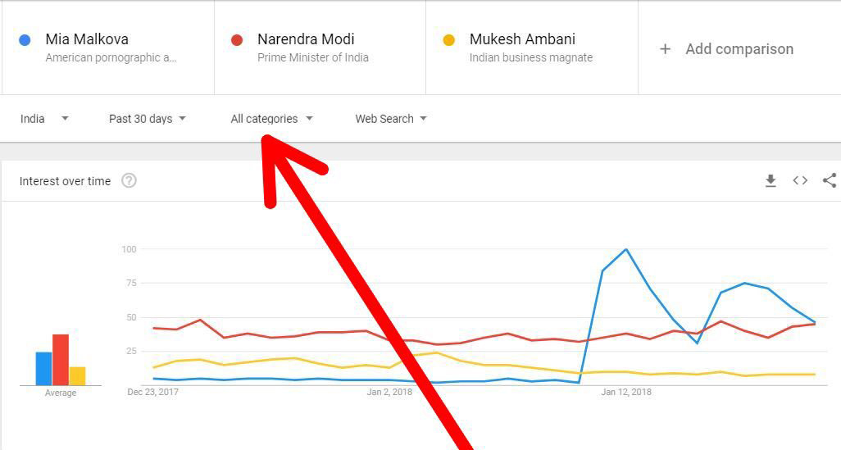Viewport: 841px width, 450px height.
Task: Select the Mia Malkova term card
Action: tap(108, 48)
